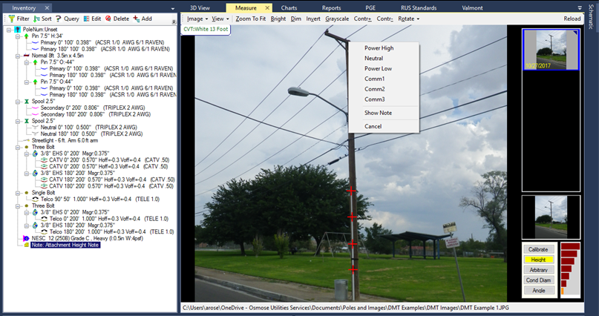Close the Inventory panel
The height and width of the screenshot is (316, 599).
(x=47, y=7)
